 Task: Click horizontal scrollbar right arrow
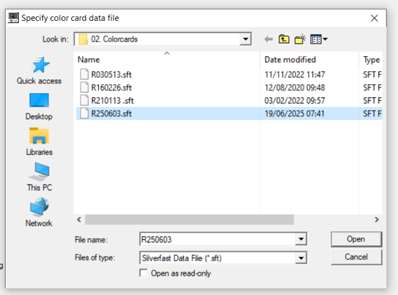(376, 220)
